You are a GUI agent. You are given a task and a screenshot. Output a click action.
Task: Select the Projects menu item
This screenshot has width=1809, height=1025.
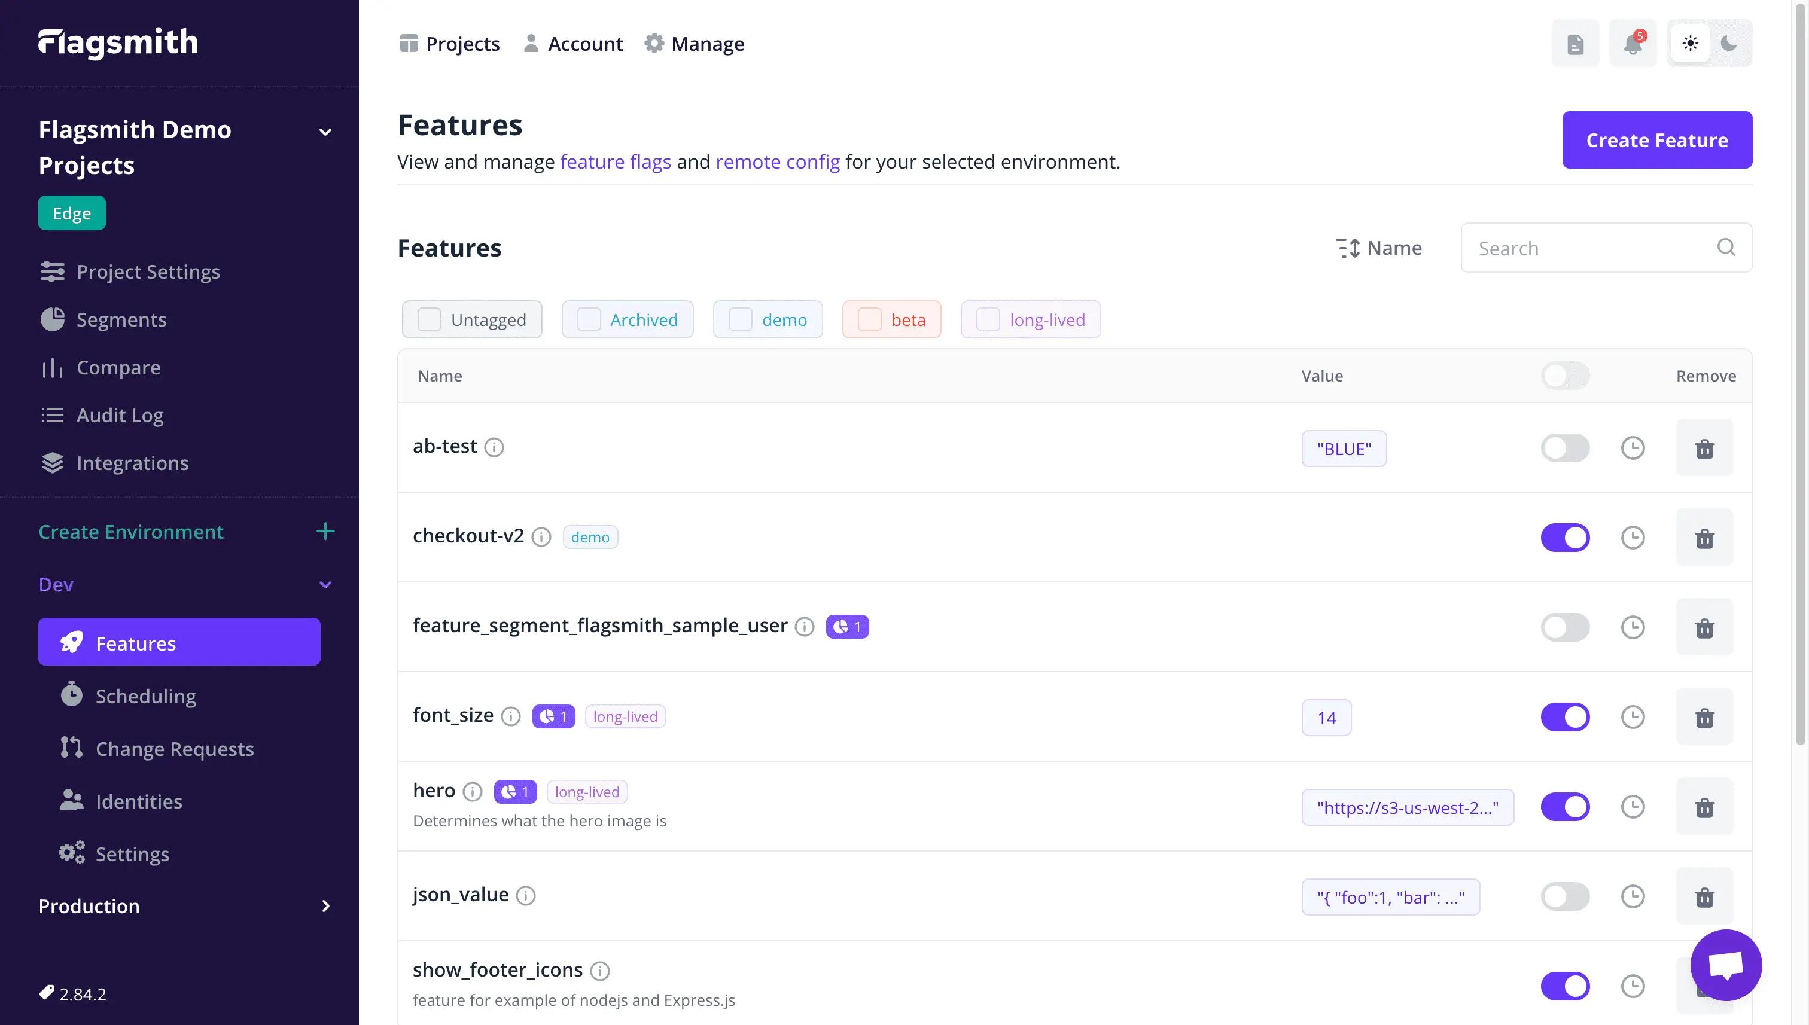(451, 44)
